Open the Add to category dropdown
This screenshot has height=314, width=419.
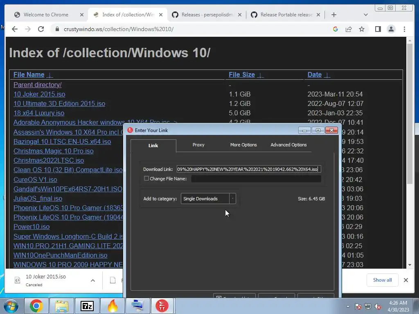point(208,199)
